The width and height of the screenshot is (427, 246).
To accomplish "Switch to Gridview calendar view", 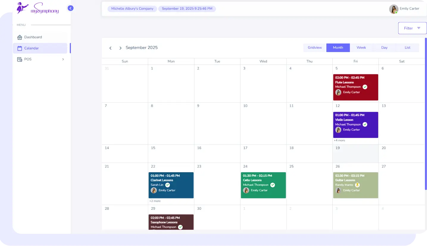I will 315,48.
